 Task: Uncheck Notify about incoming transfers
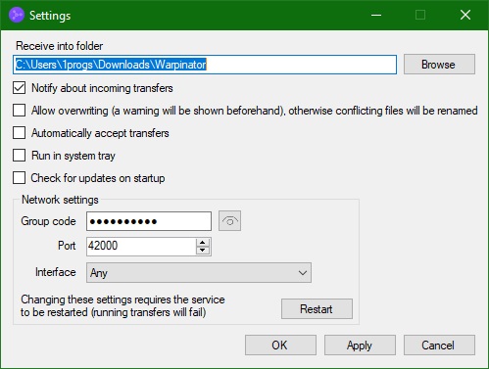click(x=19, y=88)
